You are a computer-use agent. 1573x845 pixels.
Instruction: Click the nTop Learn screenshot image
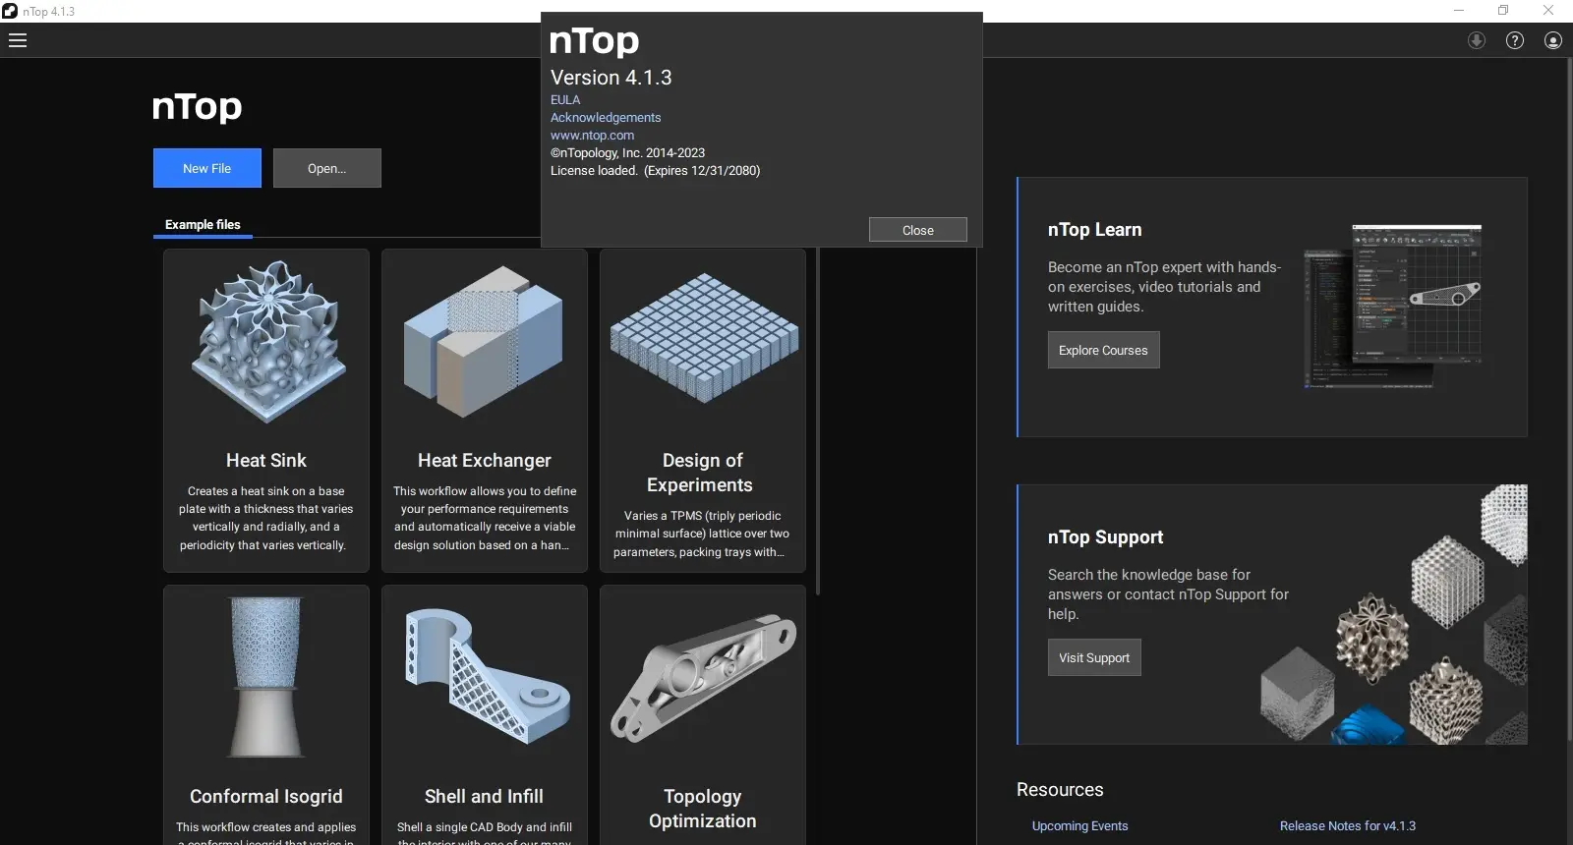[x=1393, y=307]
